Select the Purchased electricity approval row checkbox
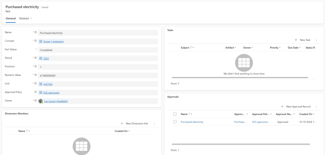This screenshot has height=155, width=325. (x=175, y=122)
